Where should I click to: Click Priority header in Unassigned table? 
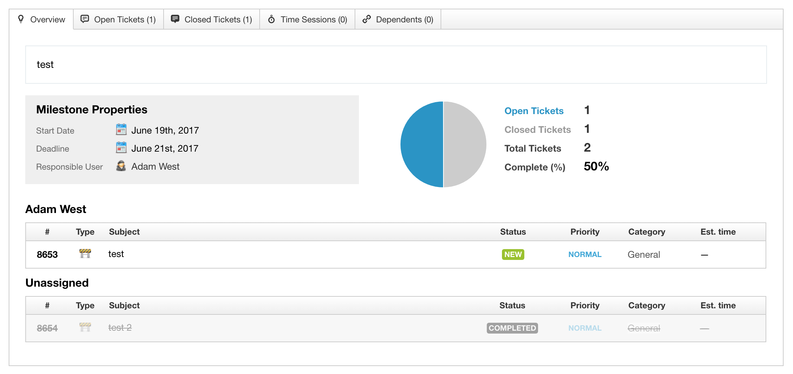pyautogui.click(x=585, y=305)
